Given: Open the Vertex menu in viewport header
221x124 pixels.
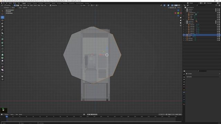Looking at the screenshot, I should (35, 6).
